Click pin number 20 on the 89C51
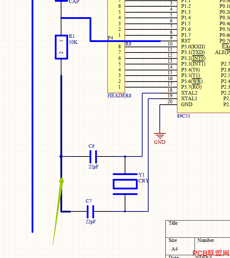Screen dimensions: 230x258 point(170,102)
